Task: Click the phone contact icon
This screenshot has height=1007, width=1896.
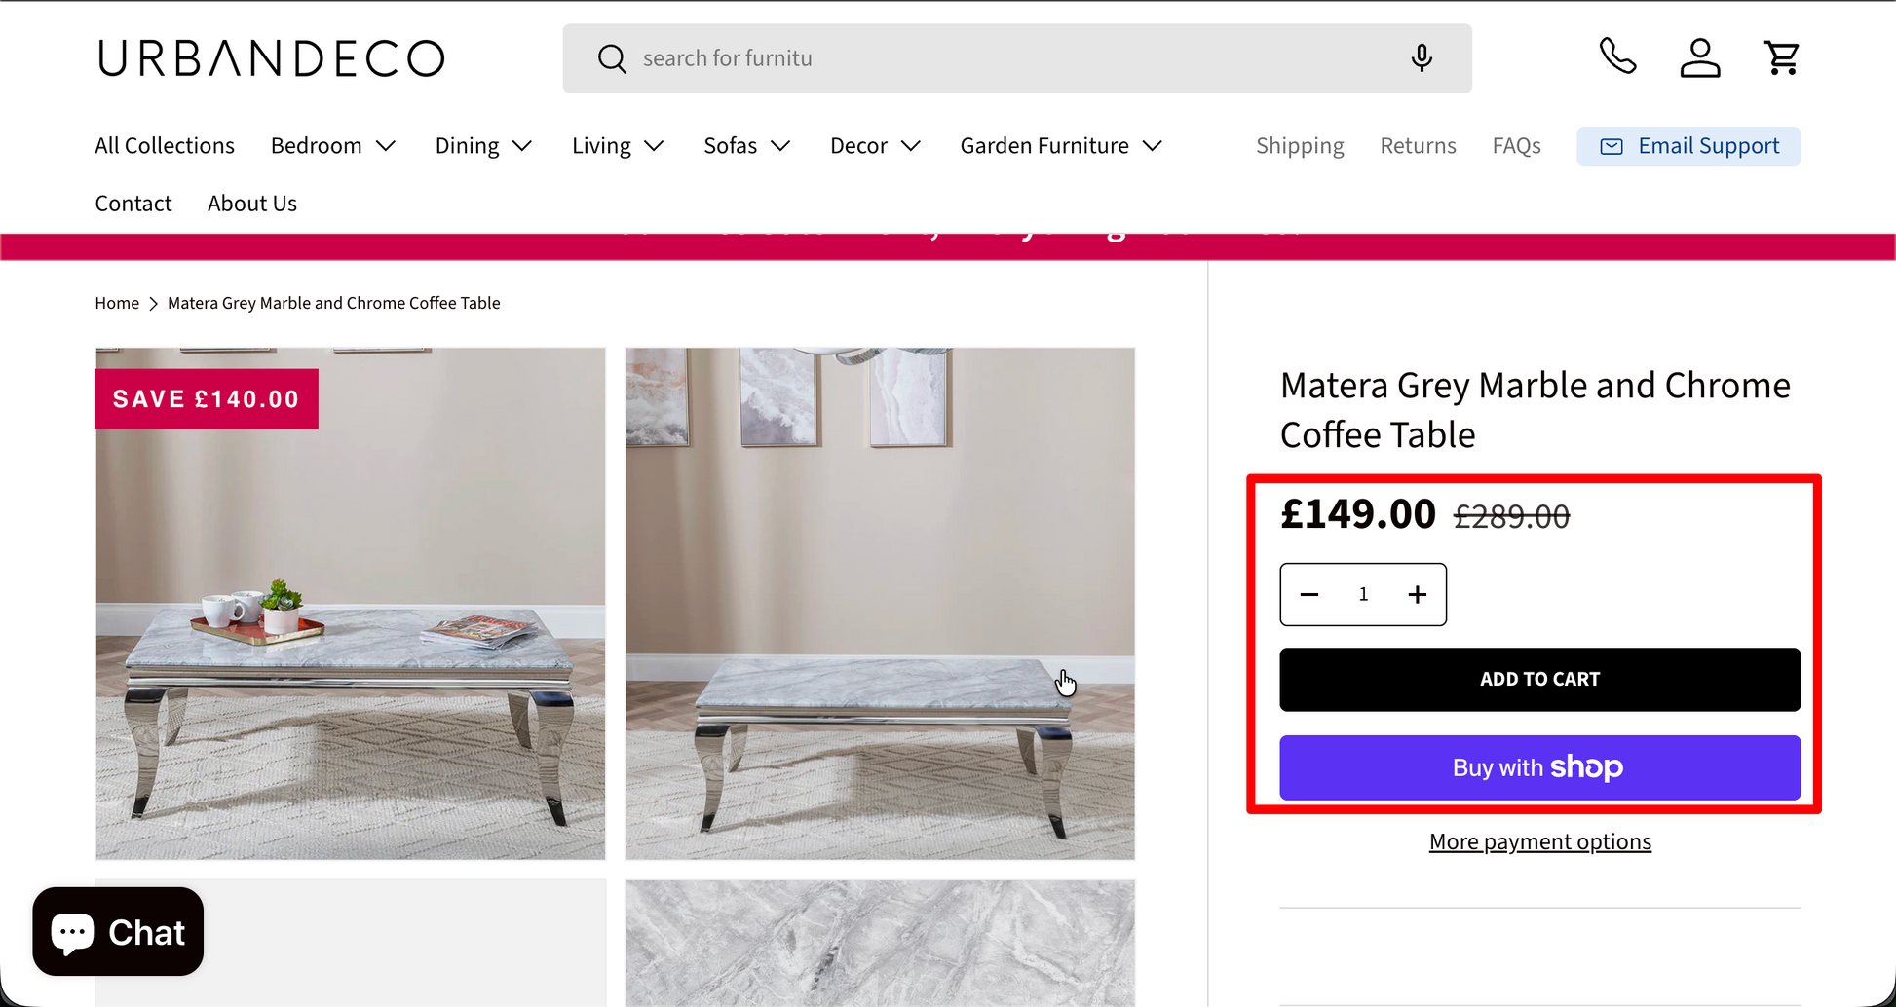Action: (x=1617, y=57)
